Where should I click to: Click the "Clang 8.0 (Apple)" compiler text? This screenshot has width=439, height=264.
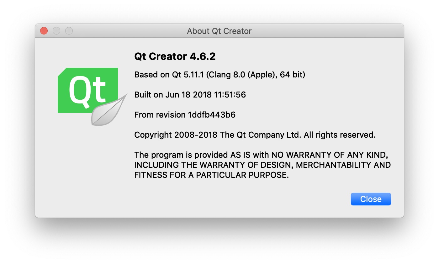(x=240, y=75)
